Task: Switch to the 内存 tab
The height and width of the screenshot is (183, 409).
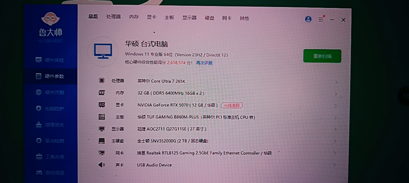Action: [x=134, y=17]
